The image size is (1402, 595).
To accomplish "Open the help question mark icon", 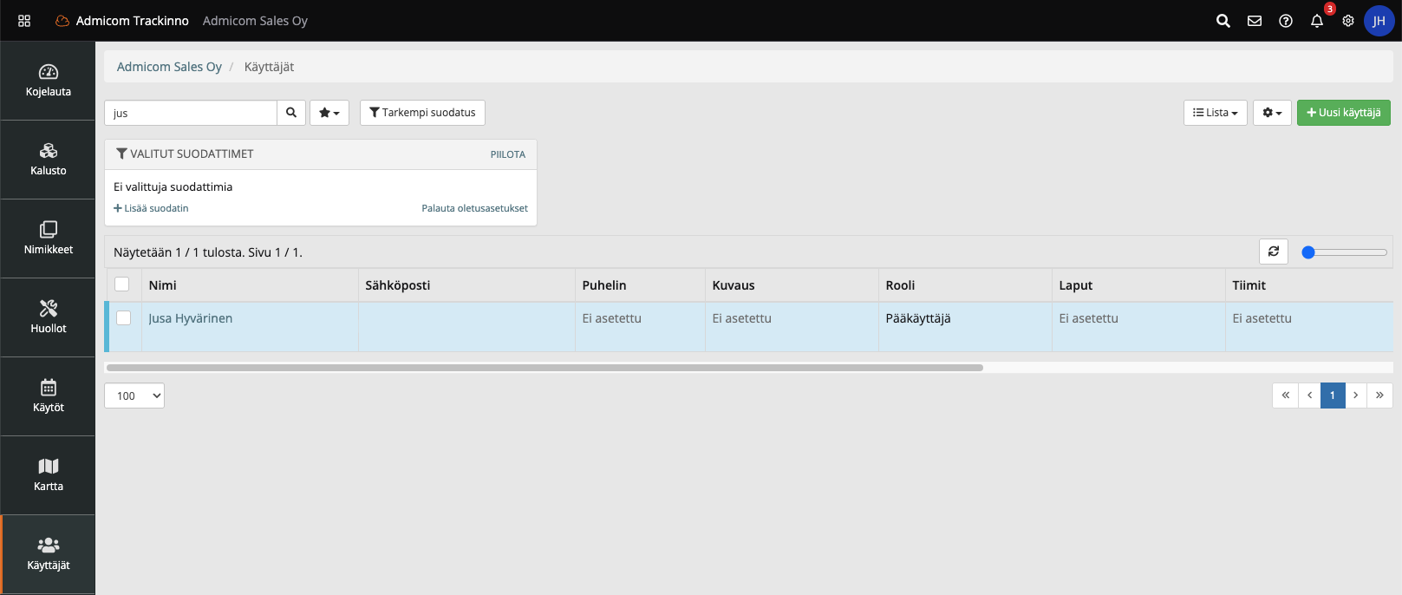I will pyautogui.click(x=1286, y=21).
